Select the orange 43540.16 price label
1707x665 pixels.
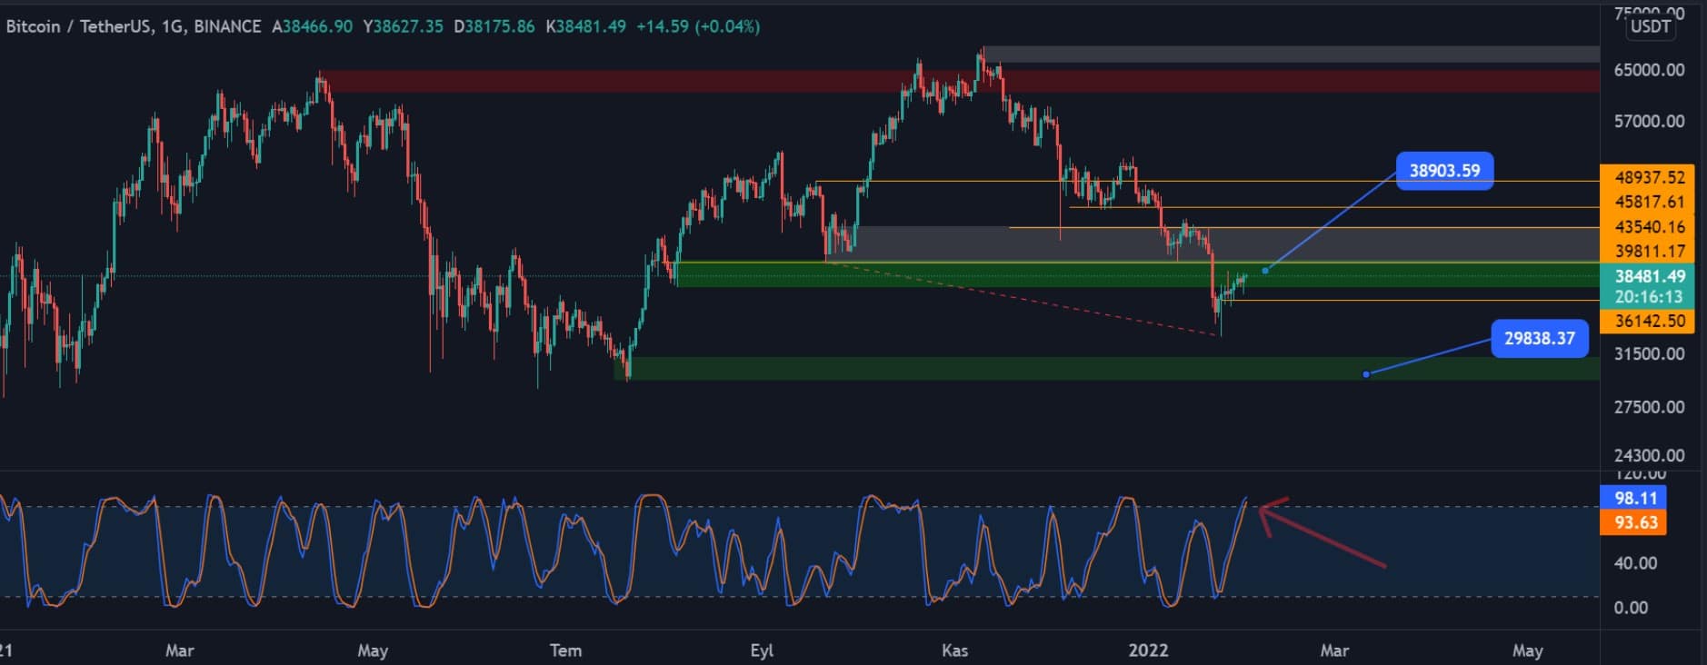pos(1649,226)
